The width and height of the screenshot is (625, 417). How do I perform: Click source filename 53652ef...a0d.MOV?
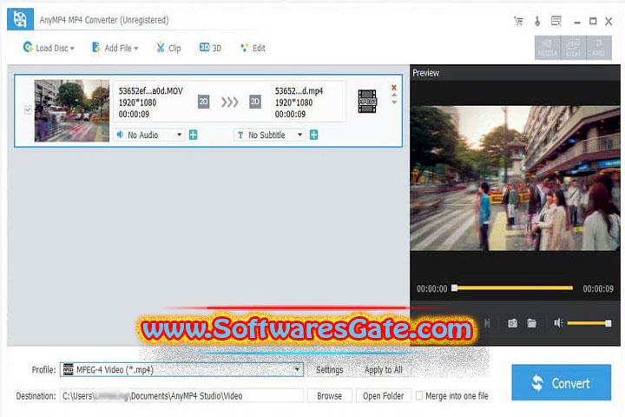pyautogui.click(x=151, y=91)
